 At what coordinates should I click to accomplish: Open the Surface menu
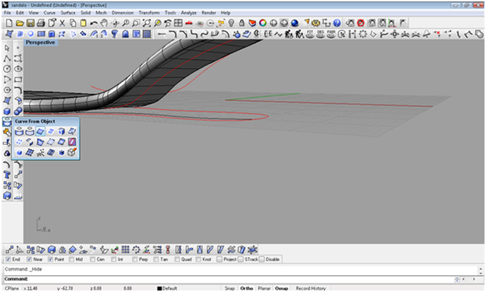pos(68,13)
